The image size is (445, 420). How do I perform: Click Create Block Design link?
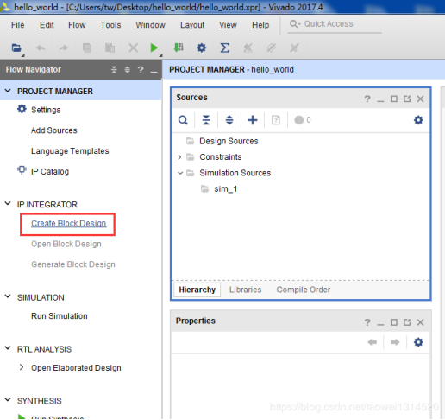(x=69, y=224)
